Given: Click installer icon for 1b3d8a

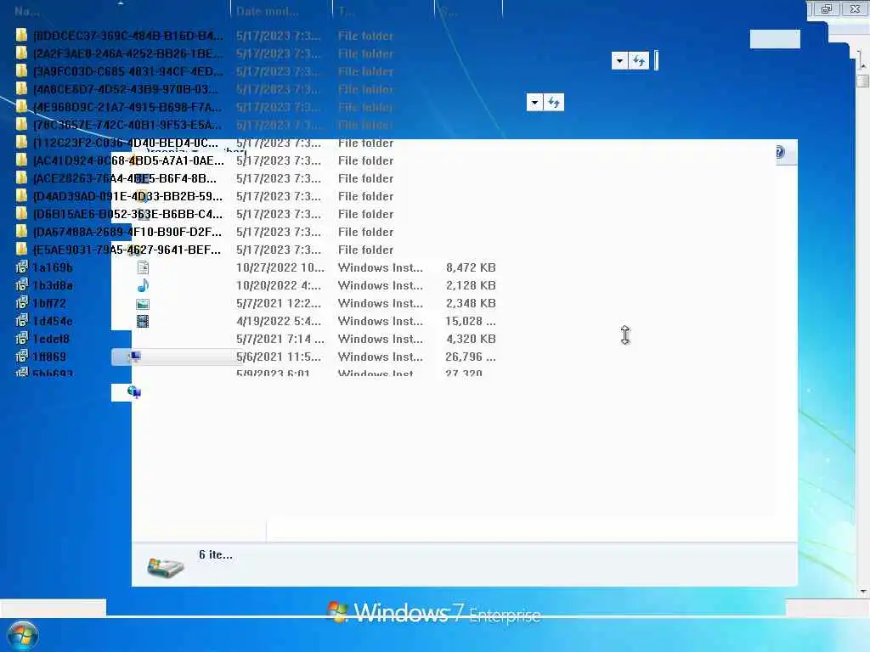Looking at the screenshot, I should (x=21, y=285).
